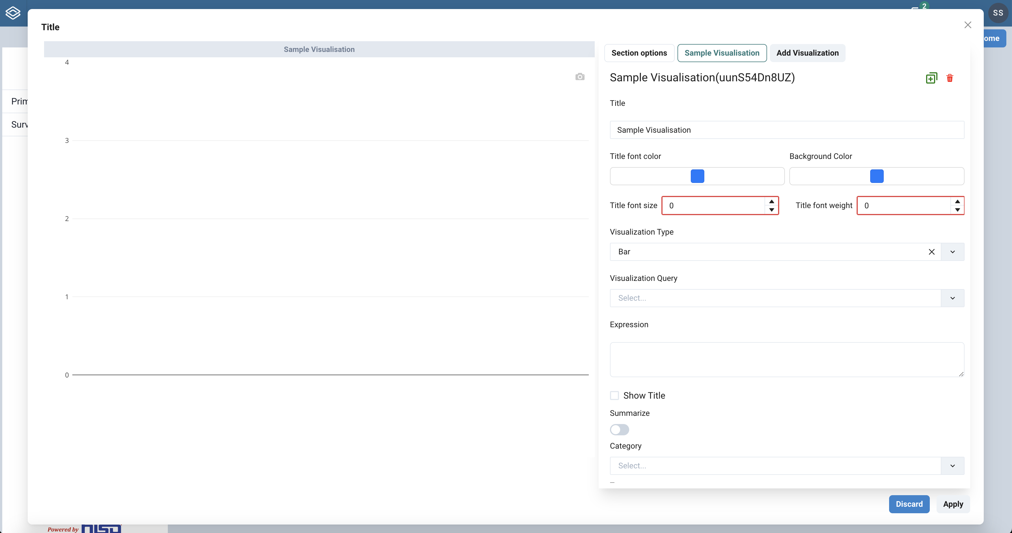Open the Add Visualization tab

point(807,53)
